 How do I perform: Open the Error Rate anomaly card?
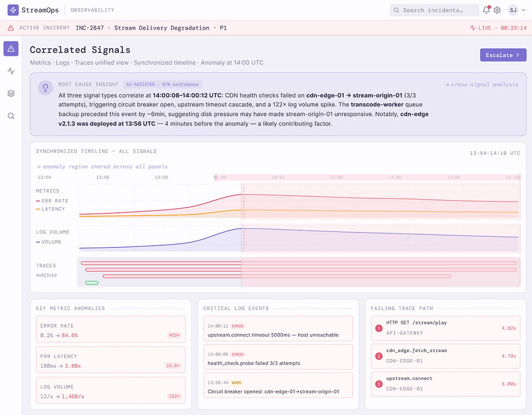111,330
